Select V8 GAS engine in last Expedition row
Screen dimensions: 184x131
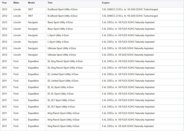click(128, 126)
